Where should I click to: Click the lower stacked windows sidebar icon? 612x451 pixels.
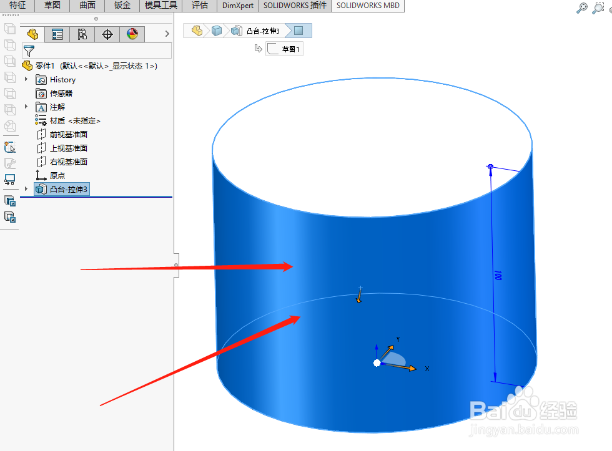[10, 216]
